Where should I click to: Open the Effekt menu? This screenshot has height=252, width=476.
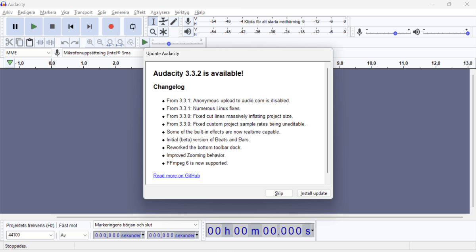[x=140, y=12]
